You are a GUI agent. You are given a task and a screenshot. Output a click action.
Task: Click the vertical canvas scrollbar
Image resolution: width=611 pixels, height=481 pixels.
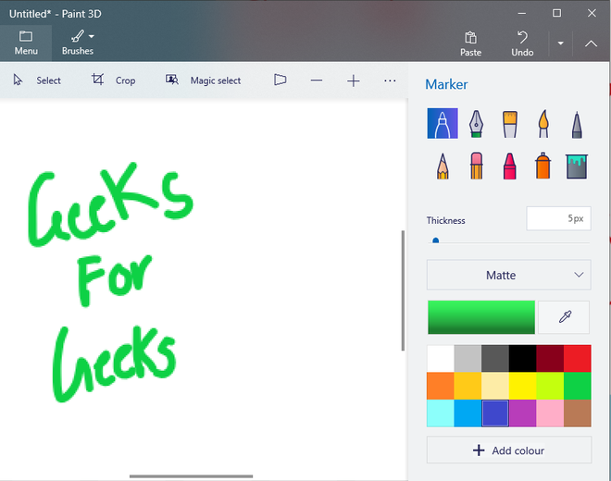(x=403, y=290)
